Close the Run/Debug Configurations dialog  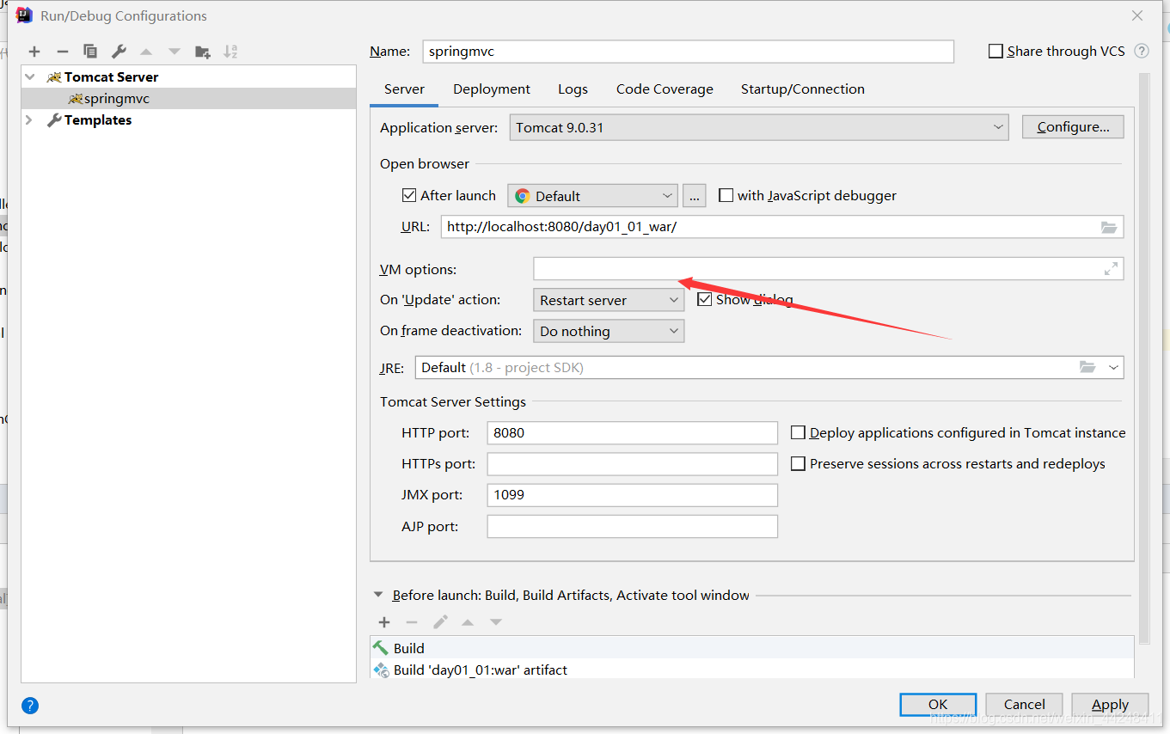coord(1137,15)
